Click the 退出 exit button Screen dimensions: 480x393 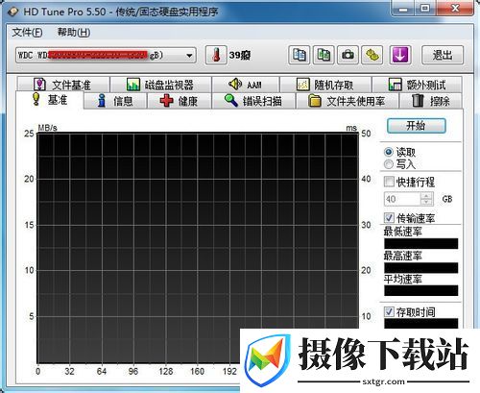[443, 55]
